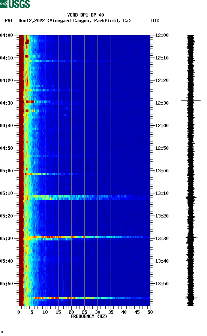
Task: Click the '0' frequency axis label
Action: 19,312
